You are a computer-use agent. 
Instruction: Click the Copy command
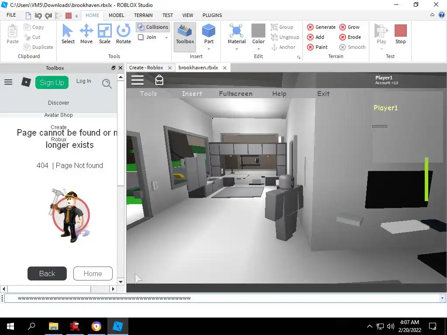(x=34, y=27)
